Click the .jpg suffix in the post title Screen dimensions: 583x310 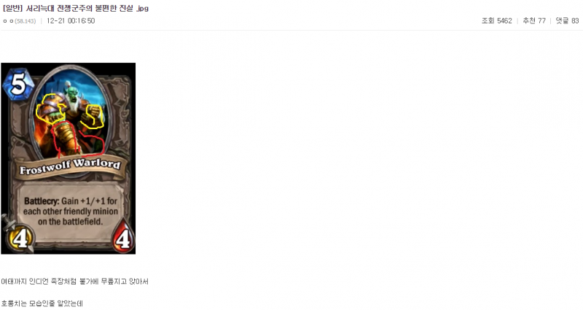pos(142,9)
